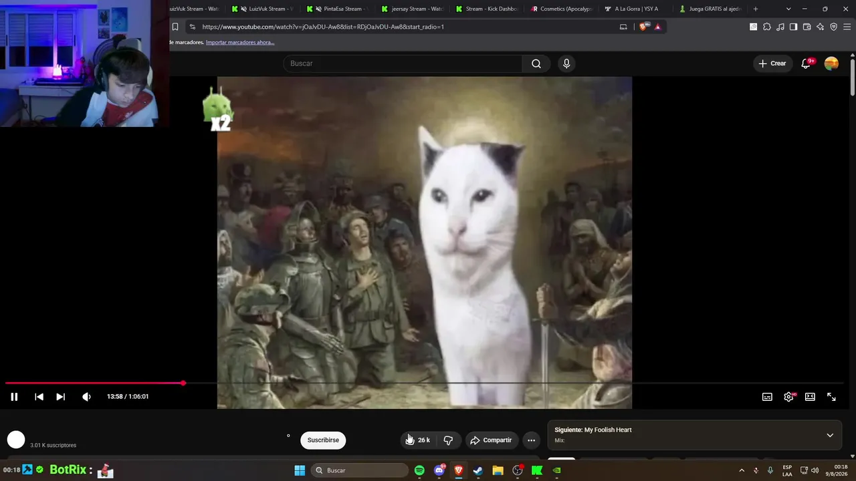Share the video via Compartir
This screenshot has width=856, height=481.
pyautogui.click(x=491, y=440)
